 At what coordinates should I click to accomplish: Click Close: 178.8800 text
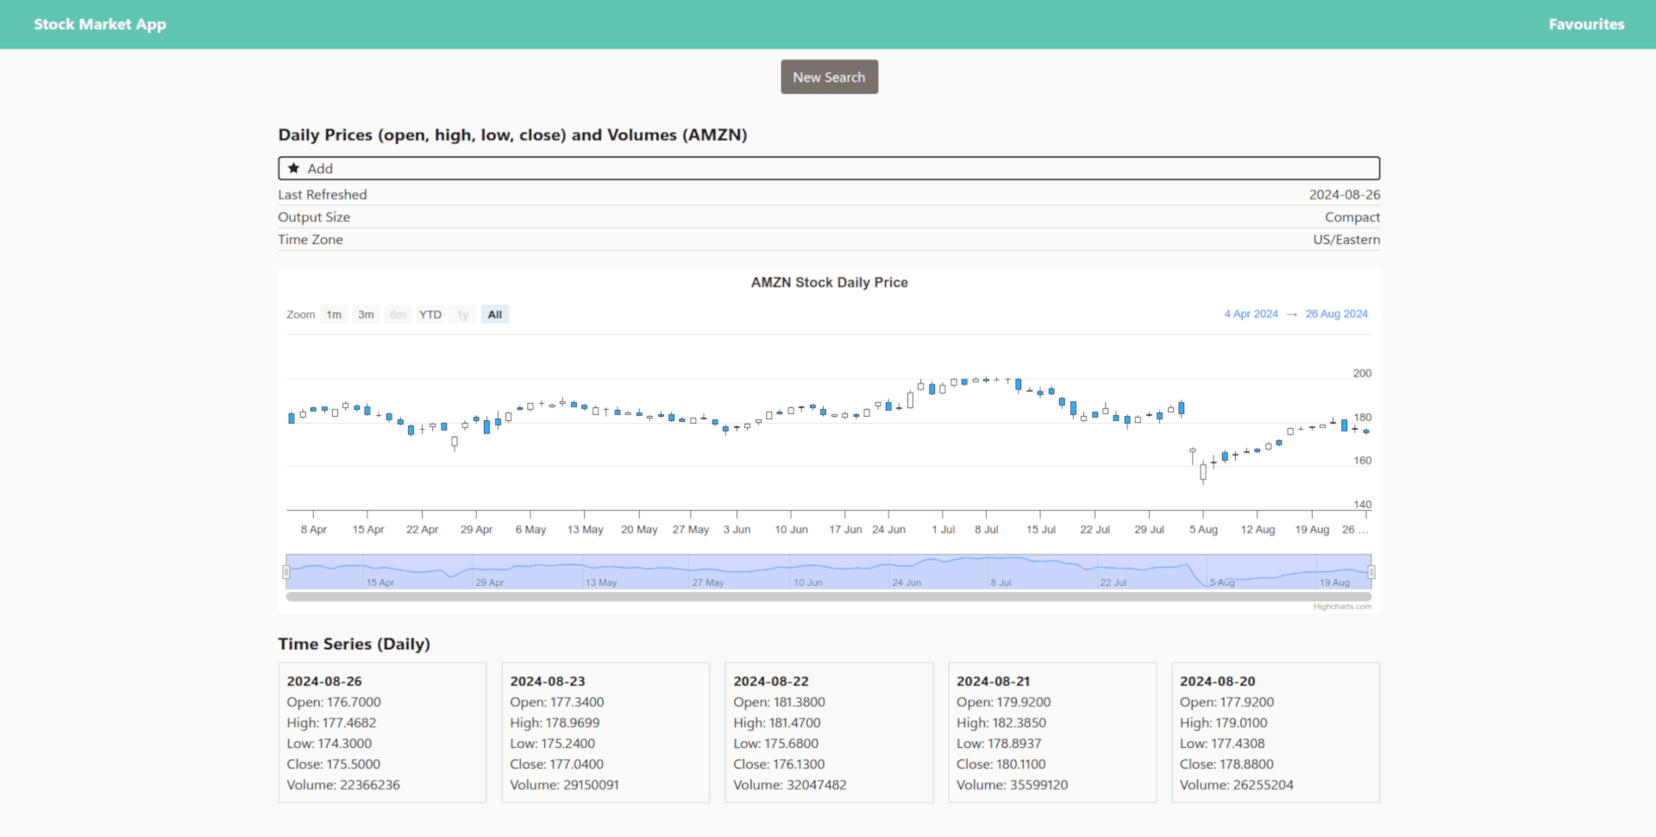tap(1226, 764)
